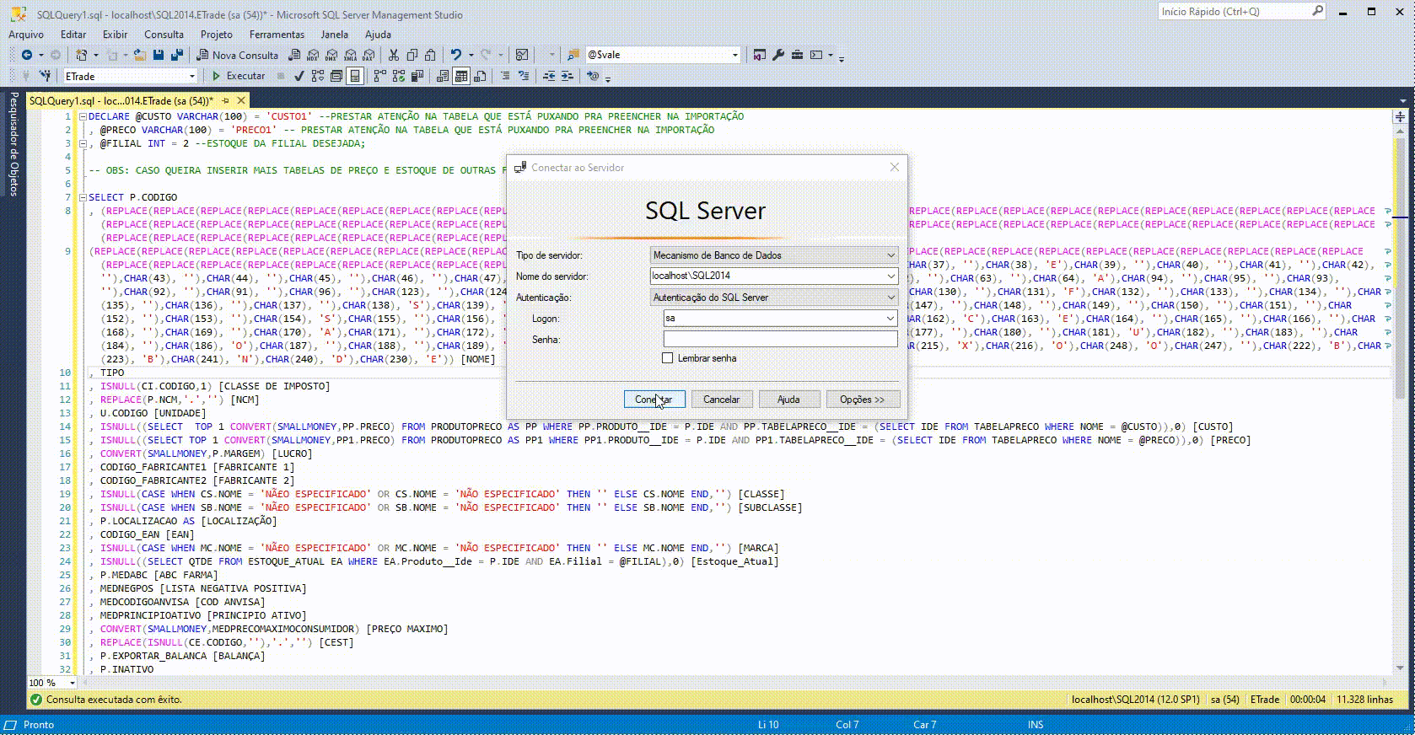Click the Find in Files icon beside @Svale
The height and width of the screenshot is (735, 1415).
[x=573, y=55]
